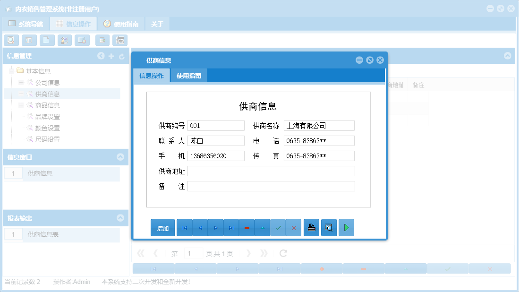Switch to the 系统导航 tab
The height and width of the screenshot is (292, 519).
26,23
